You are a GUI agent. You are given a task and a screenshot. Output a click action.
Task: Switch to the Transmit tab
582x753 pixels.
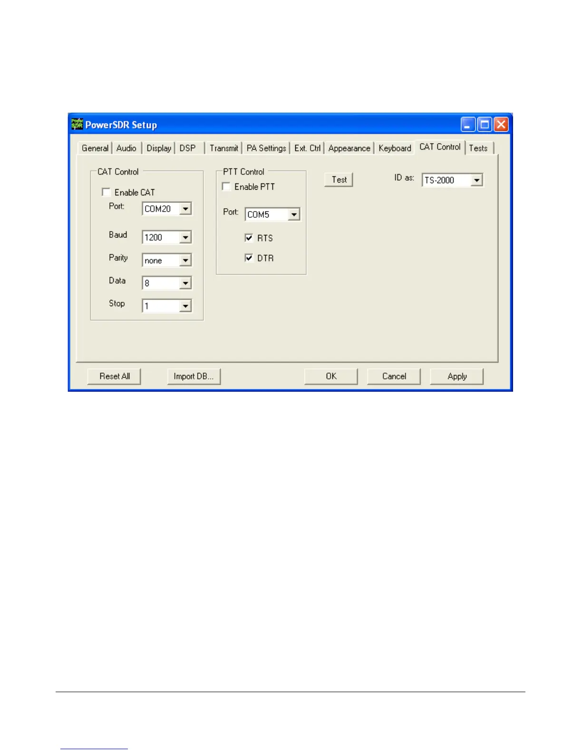(224, 148)
